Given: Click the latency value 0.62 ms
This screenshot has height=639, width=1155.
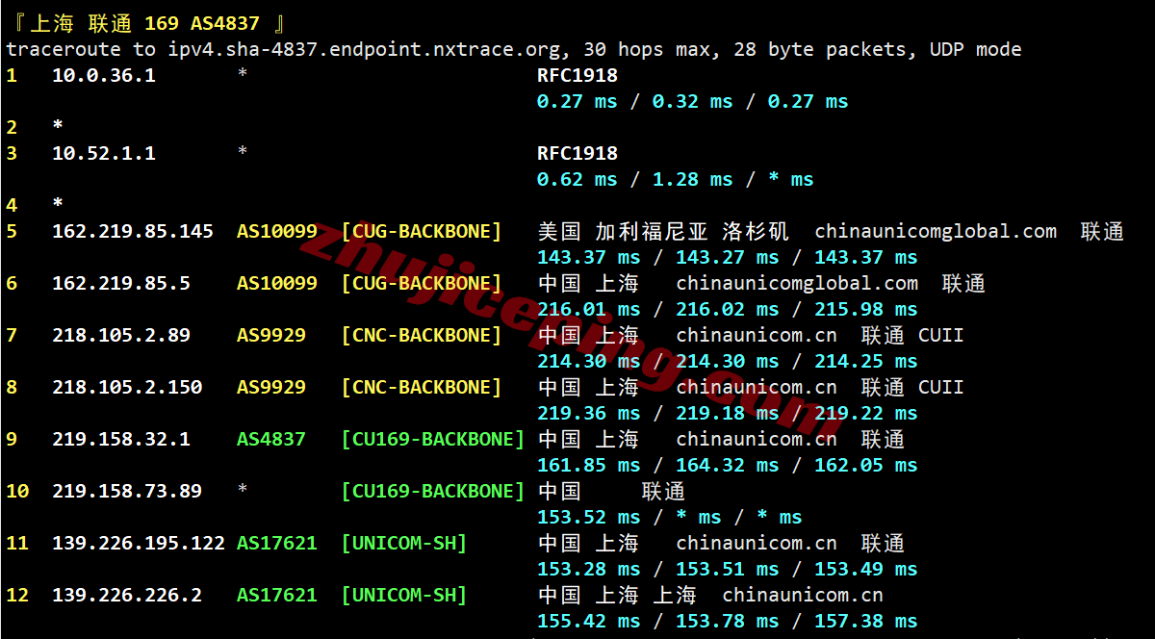Looking at the screenshot, I should point(577,179).
